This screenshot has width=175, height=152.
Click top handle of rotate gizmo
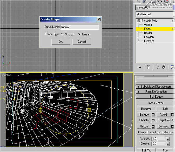(x=65, y=85)
